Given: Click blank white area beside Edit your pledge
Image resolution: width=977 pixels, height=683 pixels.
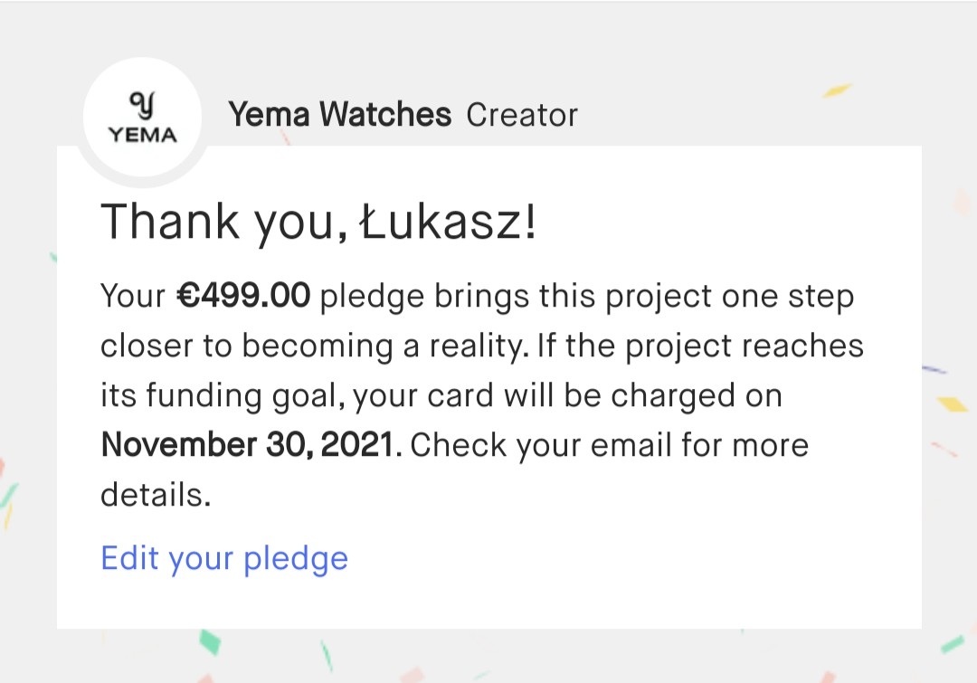Looking at the screenshot, I should click(x=633, y=558).
